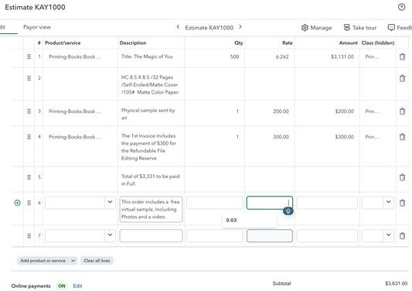The image size is (412, 291).
Task: Start the Take tour guide
Action: [x=360, y=28]
